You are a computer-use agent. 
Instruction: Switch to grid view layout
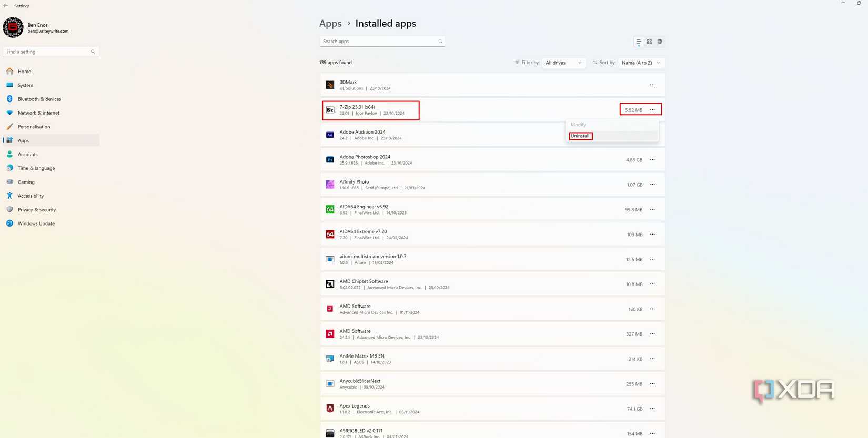click(x=649, y=42)
